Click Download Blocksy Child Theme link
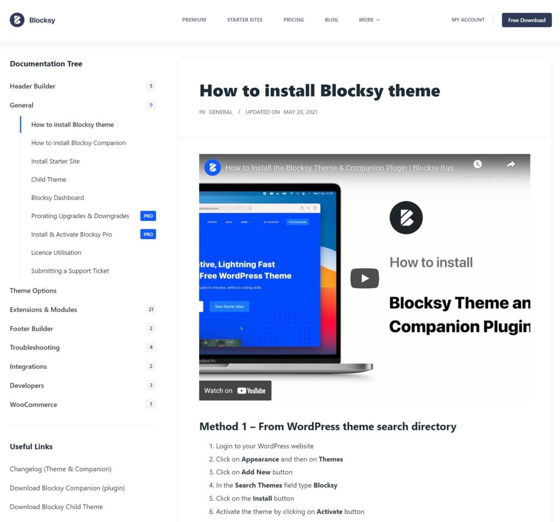This screenshot has height=522, width=560. click(56, 507)
